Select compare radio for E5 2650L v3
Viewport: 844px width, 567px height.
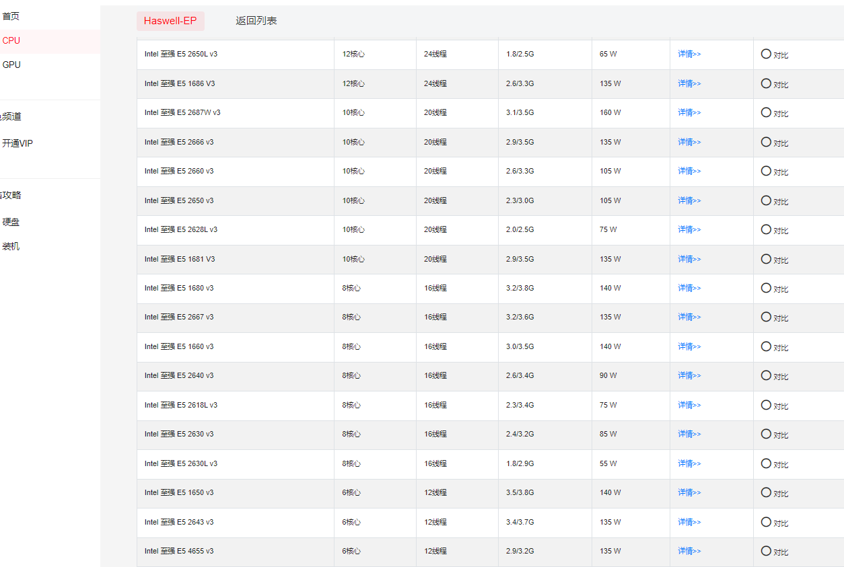766,54
